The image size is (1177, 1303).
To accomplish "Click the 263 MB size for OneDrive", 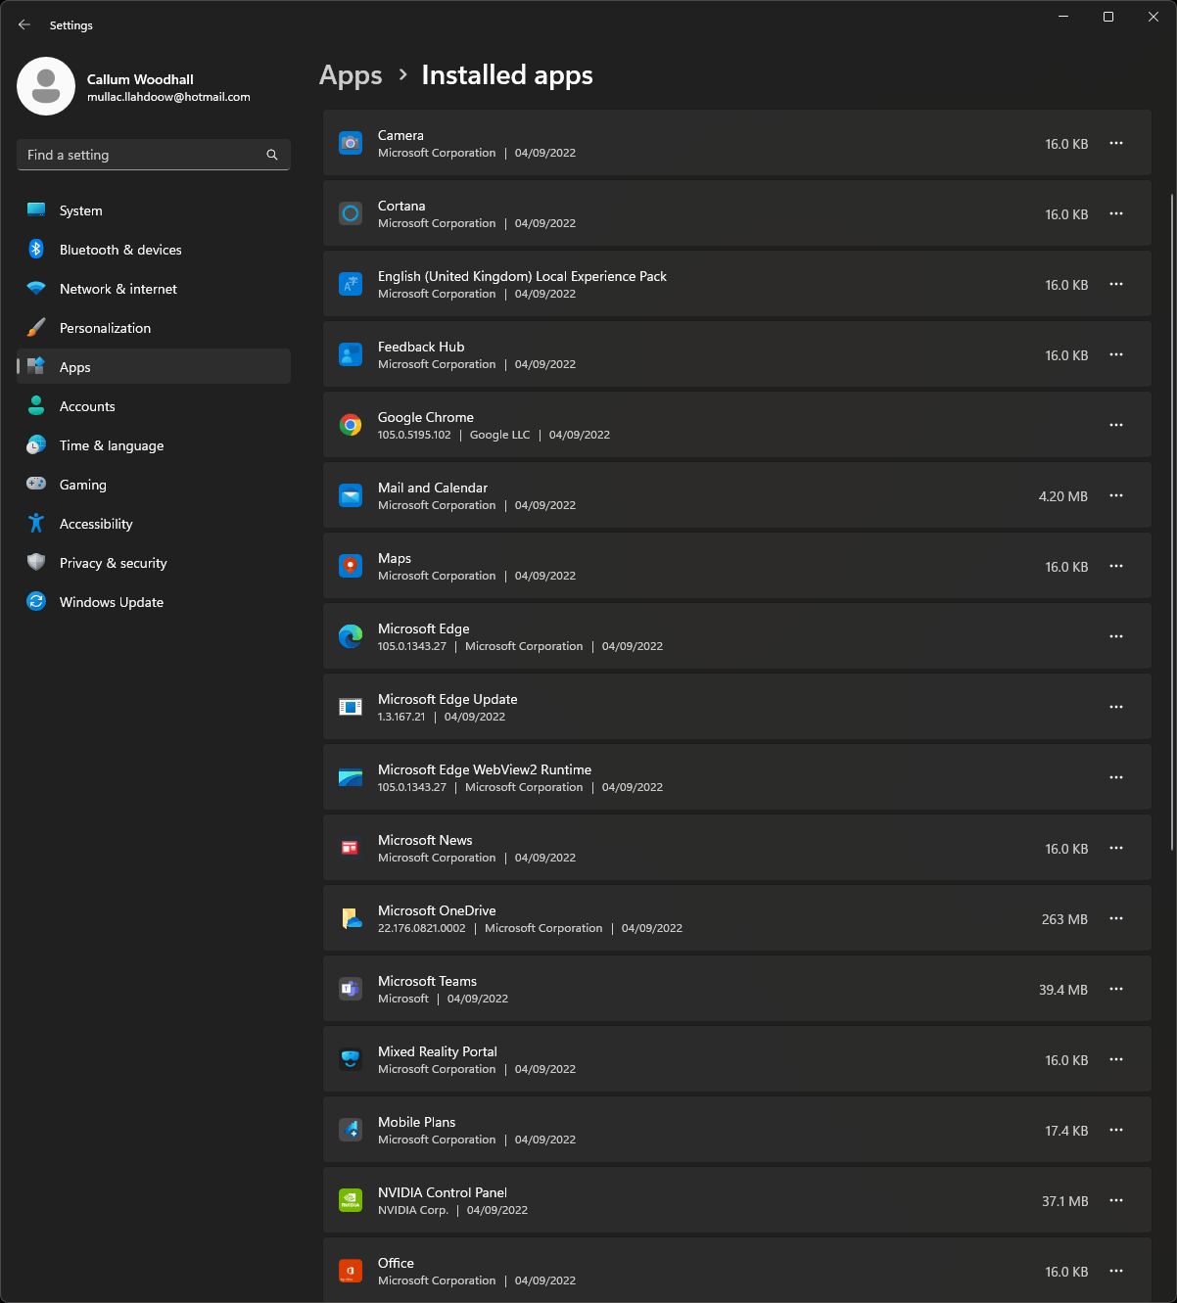I will [1064, 919].
